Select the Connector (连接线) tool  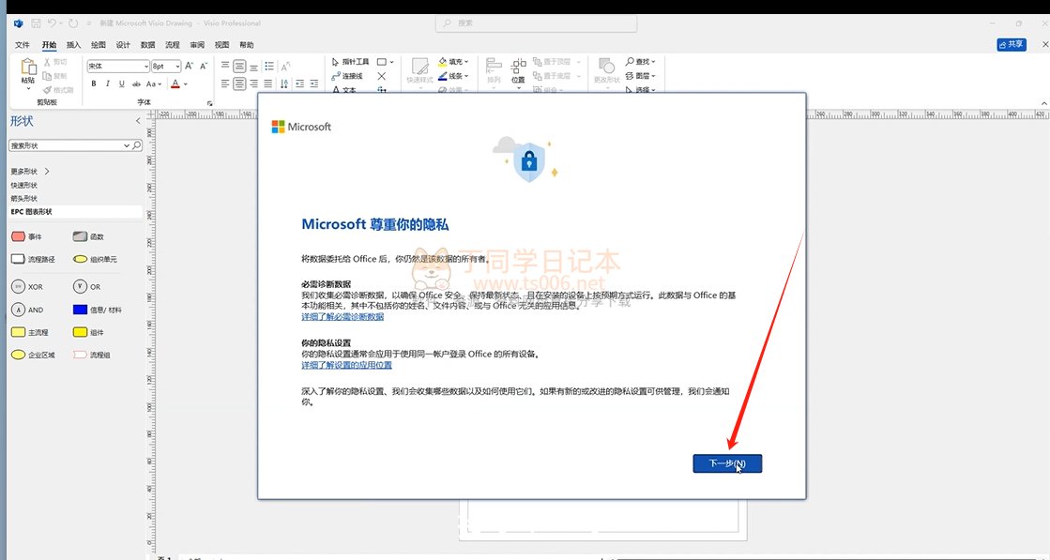347,76
